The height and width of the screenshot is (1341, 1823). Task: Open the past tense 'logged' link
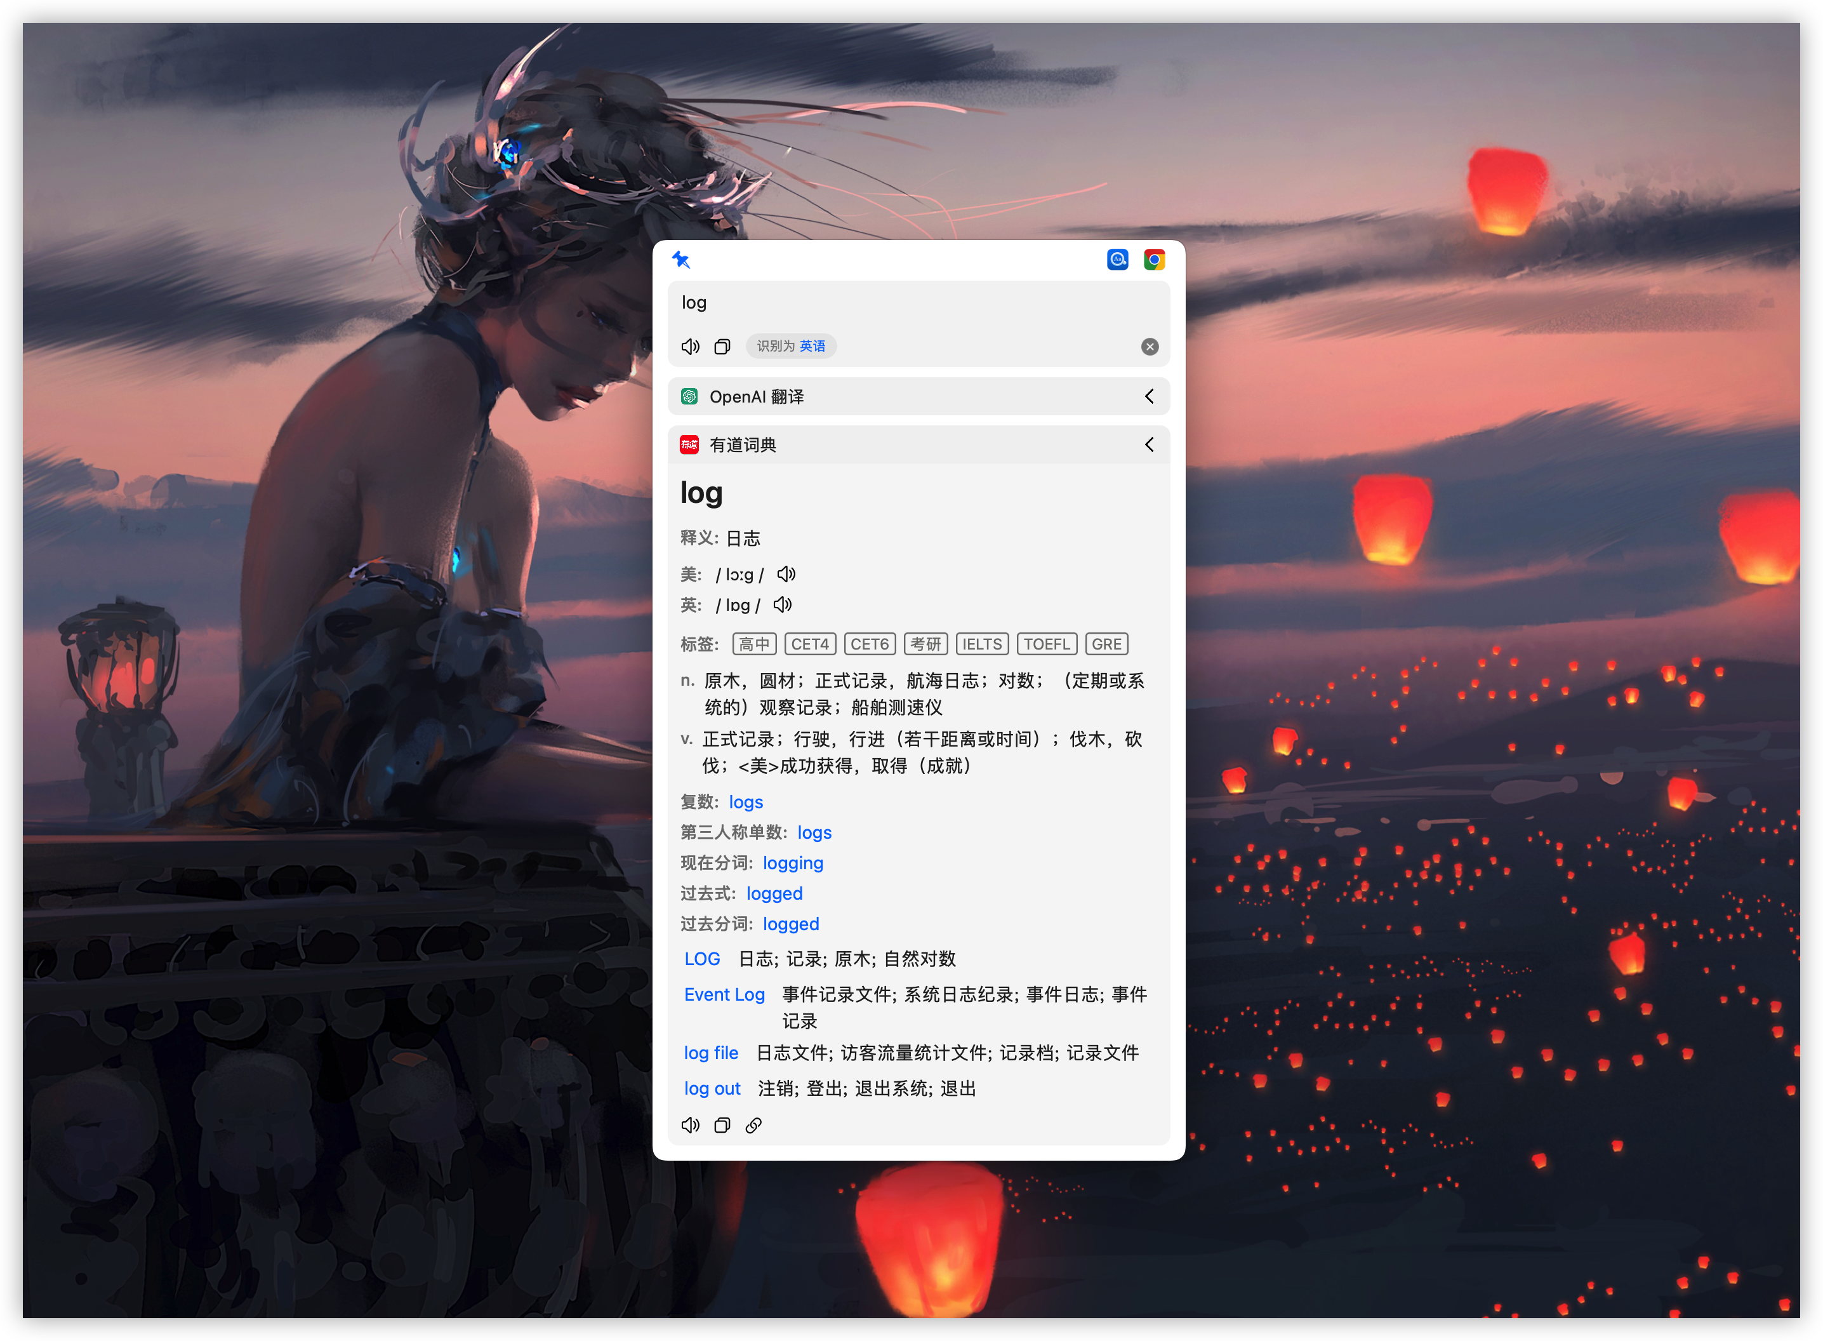click(x=774, y=893)
